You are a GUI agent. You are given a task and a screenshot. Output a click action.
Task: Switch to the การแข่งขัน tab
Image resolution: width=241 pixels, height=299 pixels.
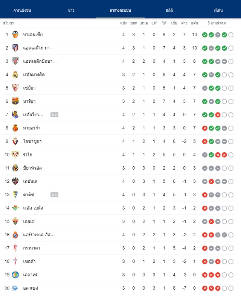click(22, 10)
